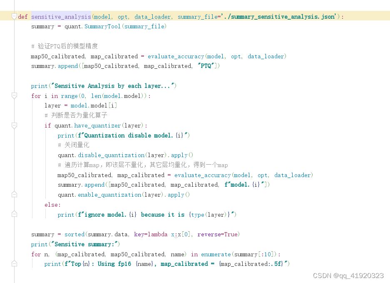The height and width of the screenshot is (283, 390).
Task: Click the SummaryTool identifier
Action: (102, 26)
